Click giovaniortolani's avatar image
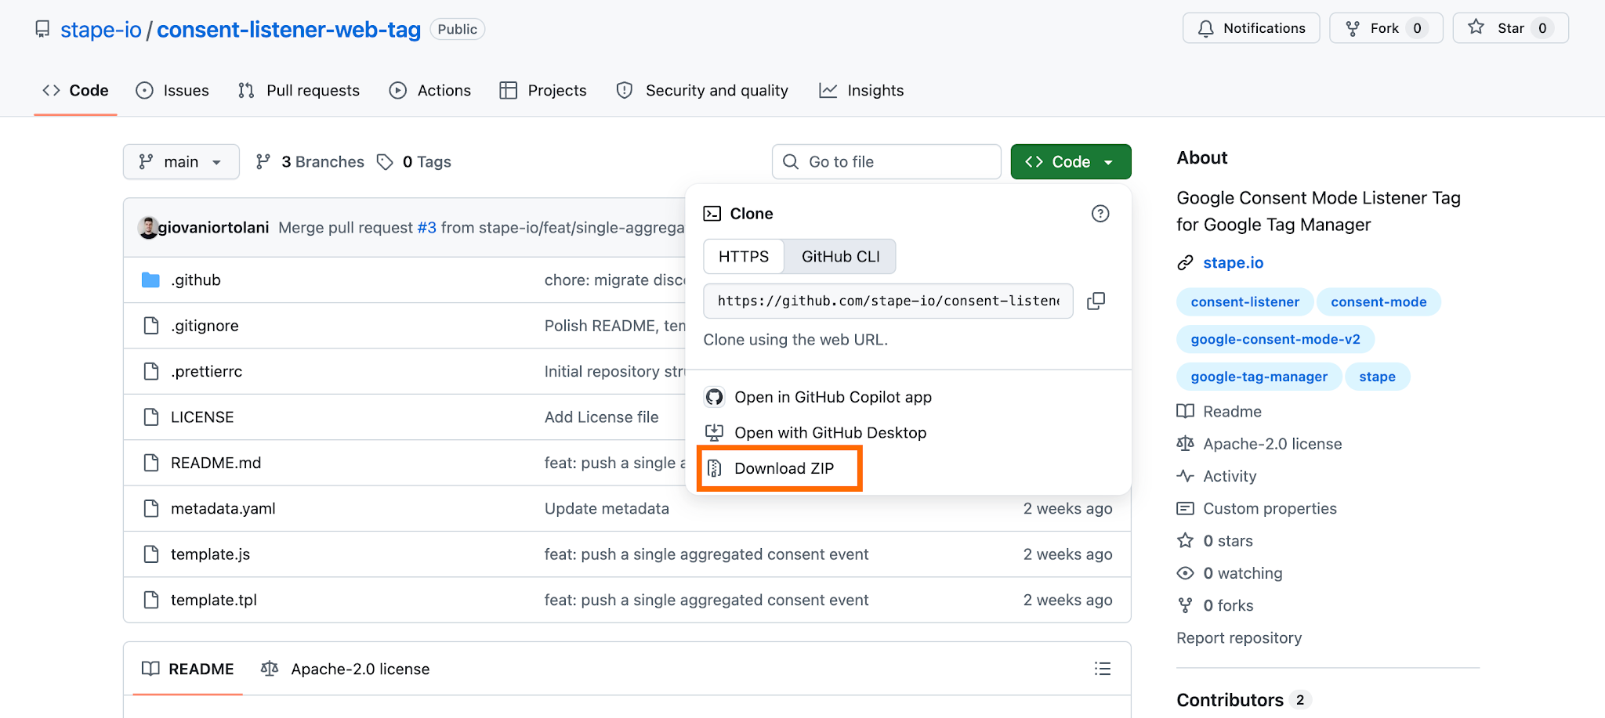The image size is (1605, 718). tap(148, 228)
